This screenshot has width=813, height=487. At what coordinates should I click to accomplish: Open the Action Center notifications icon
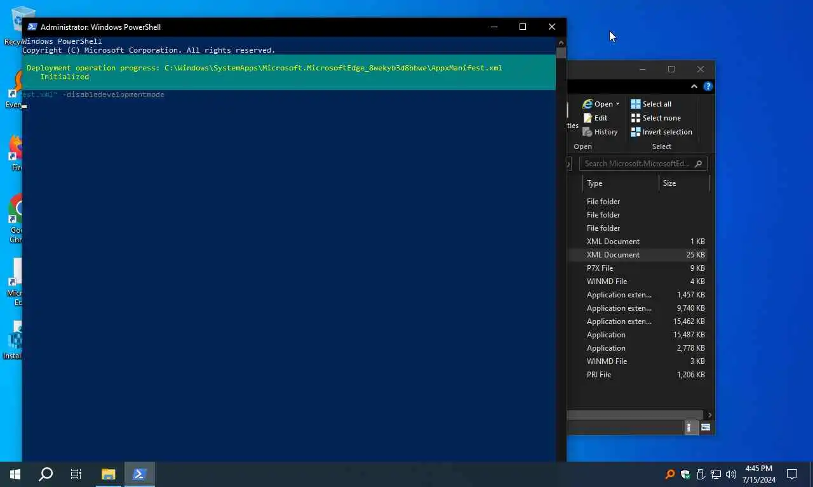tap(792, 474)
